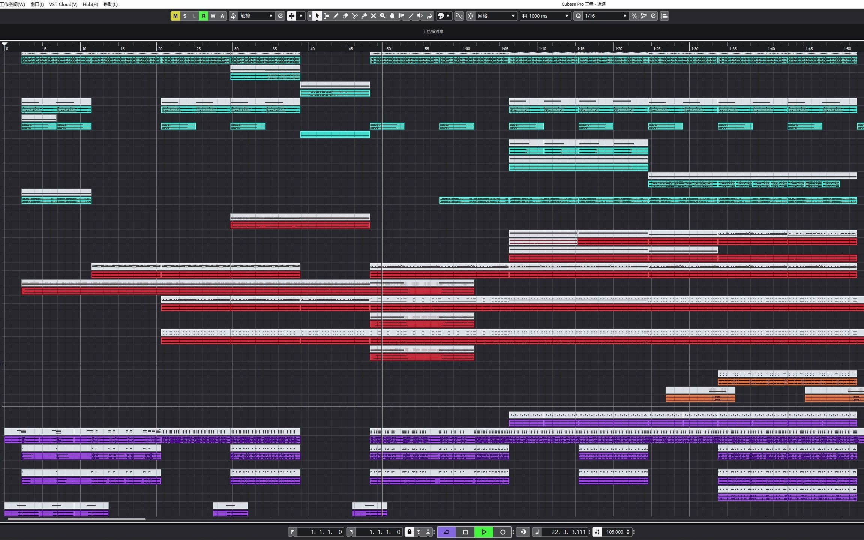Toggle the punch-out button
The width and height of the screenshot is (864, 540).
[x=427, y=532]
